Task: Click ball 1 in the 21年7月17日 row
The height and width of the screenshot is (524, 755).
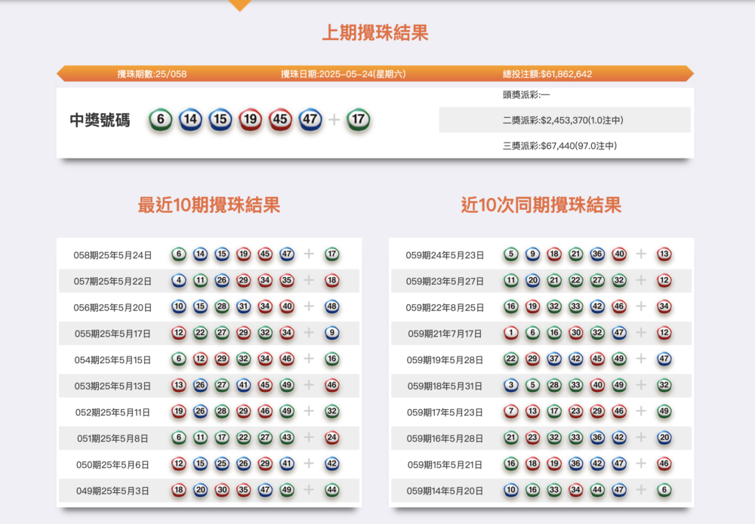Action: 511,333
